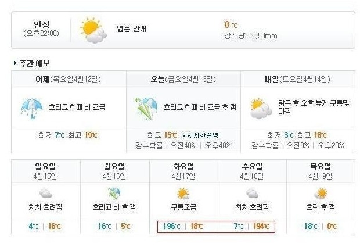Click the cloud icon under 일요일
The height and width of the screenshot is (247, 360).
coord(45,193)
